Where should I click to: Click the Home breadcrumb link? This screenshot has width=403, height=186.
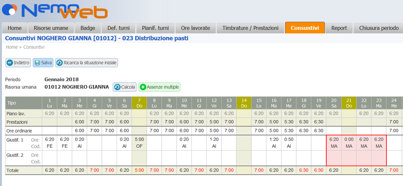(x=11, y=47)
